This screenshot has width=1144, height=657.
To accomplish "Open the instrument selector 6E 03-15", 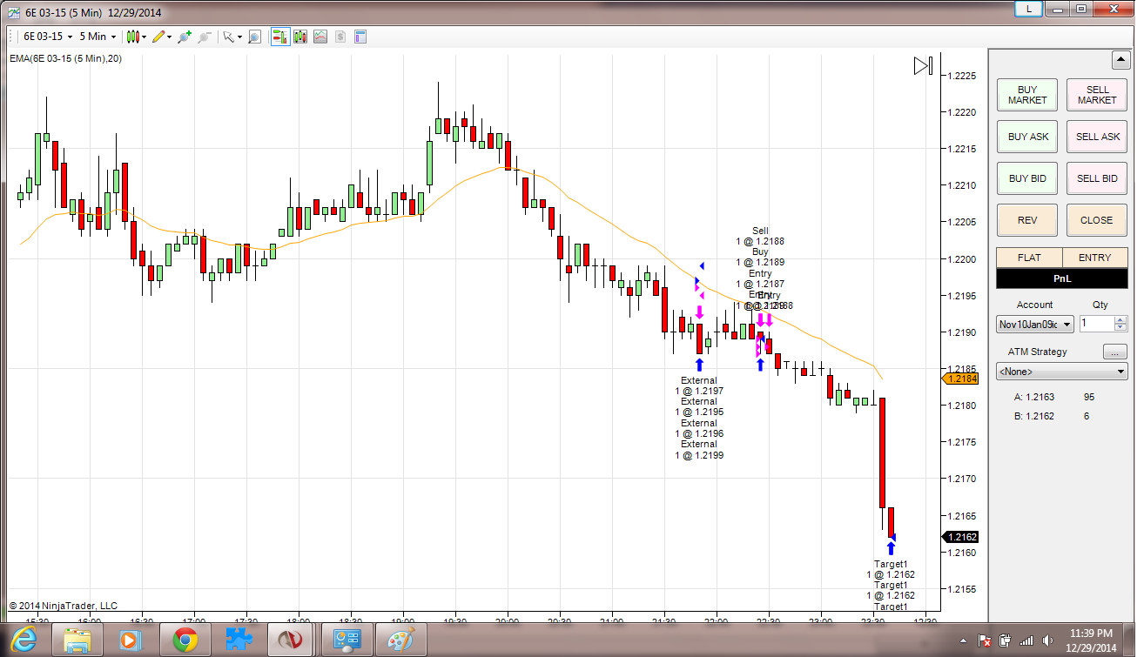I will pyautogui.click(x=46, y=37).
